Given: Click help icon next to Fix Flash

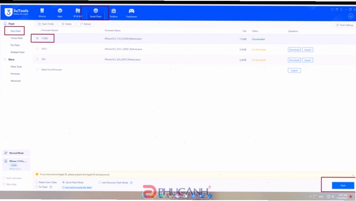Looking at the screenshot, I should 51,187.
